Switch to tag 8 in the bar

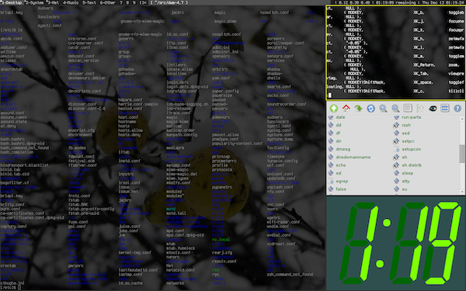click(x=127, y=2)
